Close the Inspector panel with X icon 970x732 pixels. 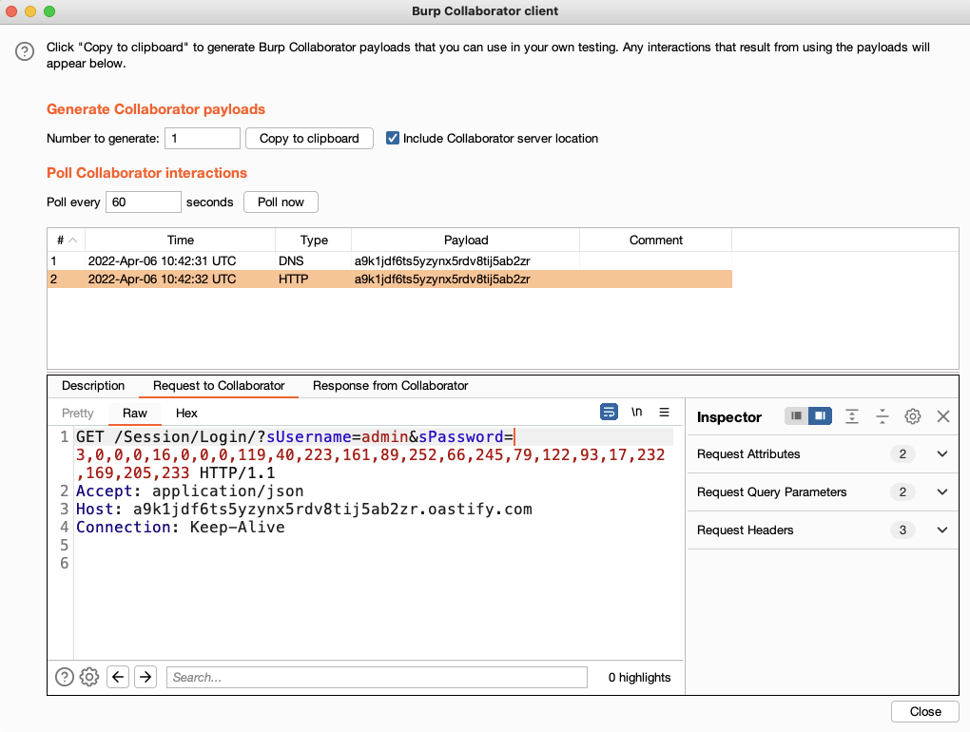943,416
